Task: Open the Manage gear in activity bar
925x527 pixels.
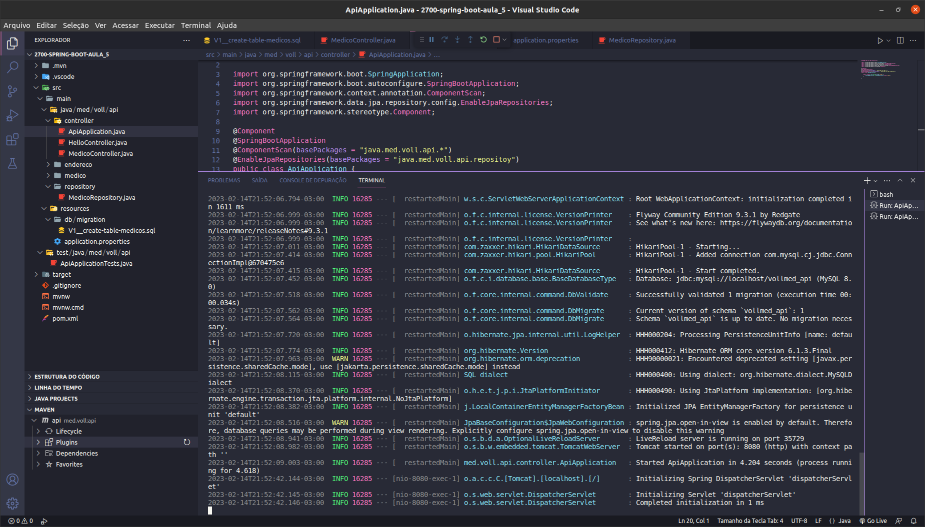Action: click(12, 503)
